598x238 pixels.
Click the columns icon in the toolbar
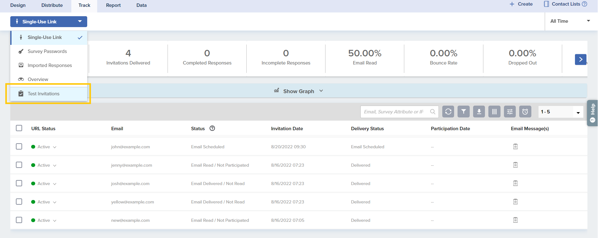(494, 112)
